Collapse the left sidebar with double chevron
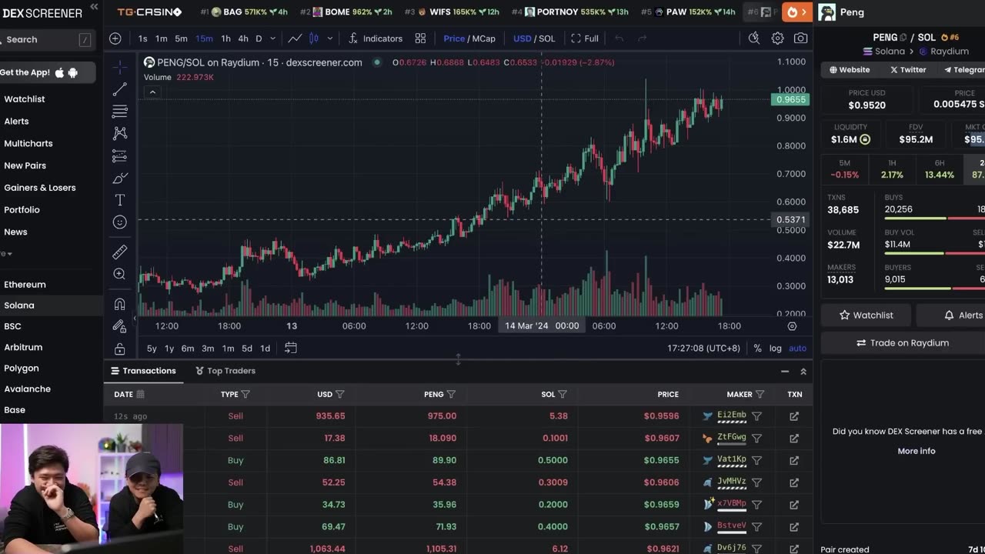 (x=94, y=7)
